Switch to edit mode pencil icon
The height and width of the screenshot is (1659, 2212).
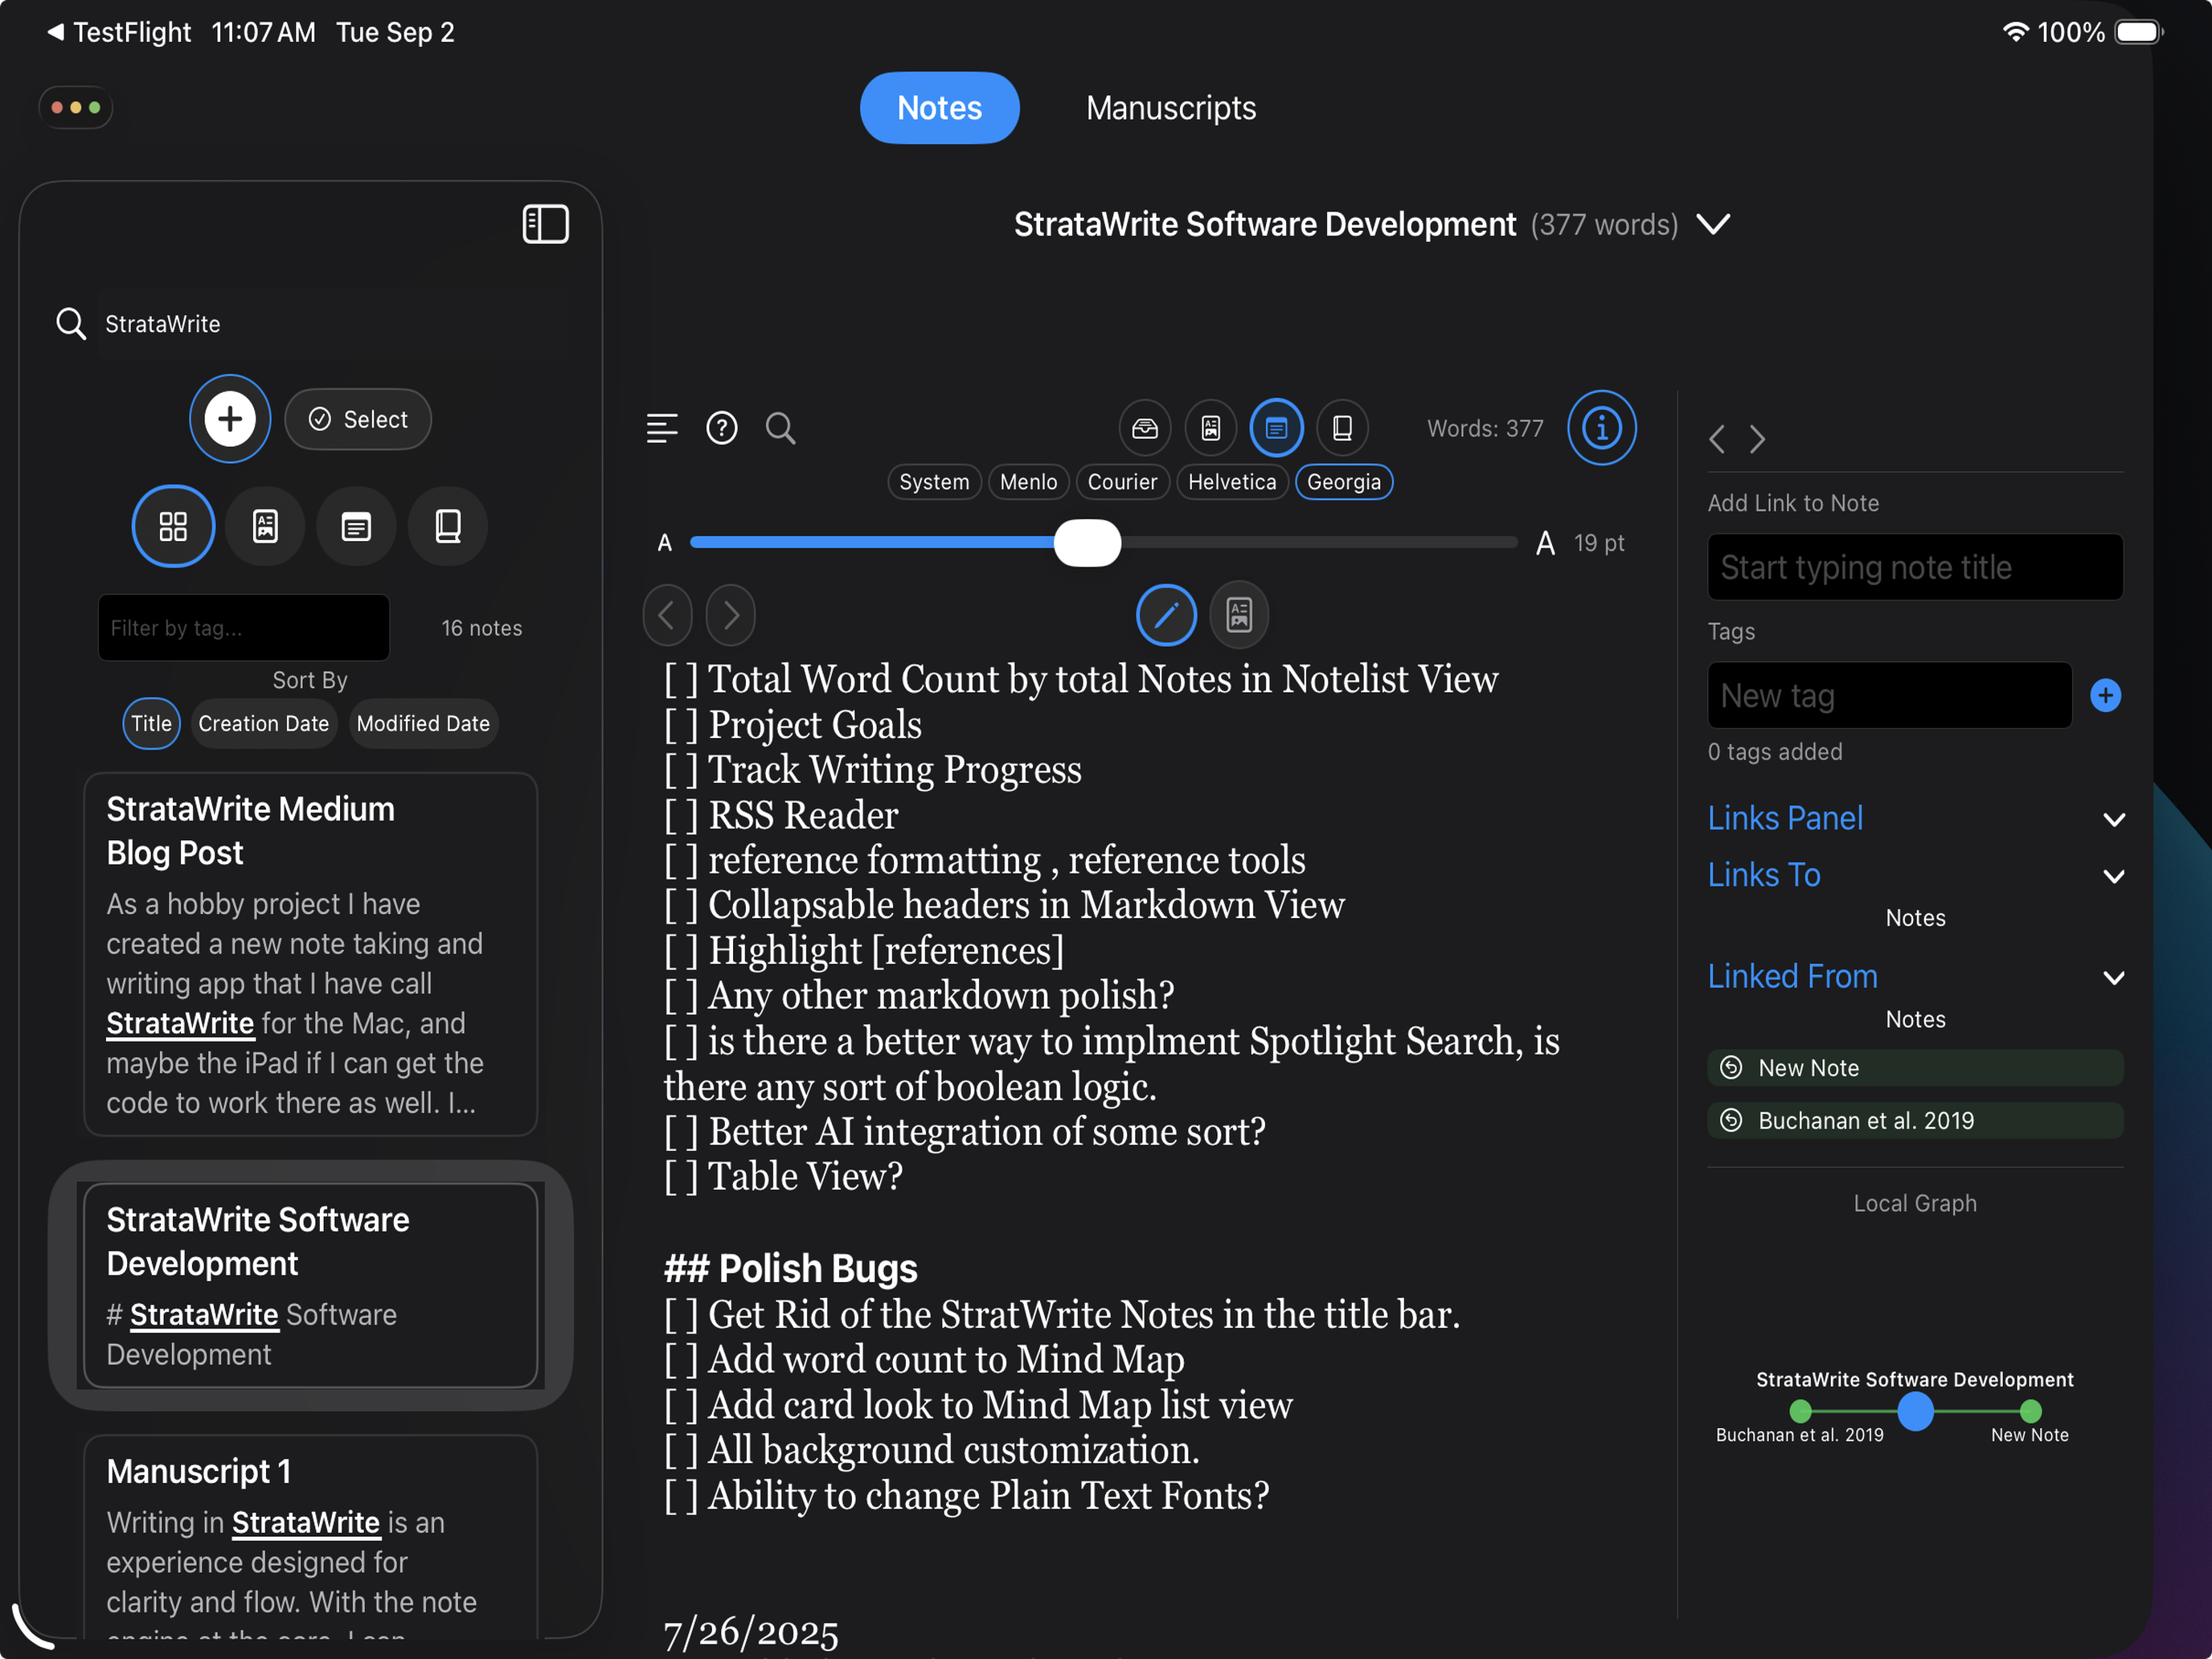1166,615
